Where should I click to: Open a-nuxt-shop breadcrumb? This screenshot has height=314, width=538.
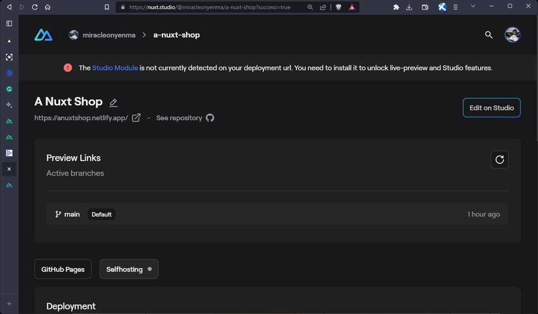177,35
